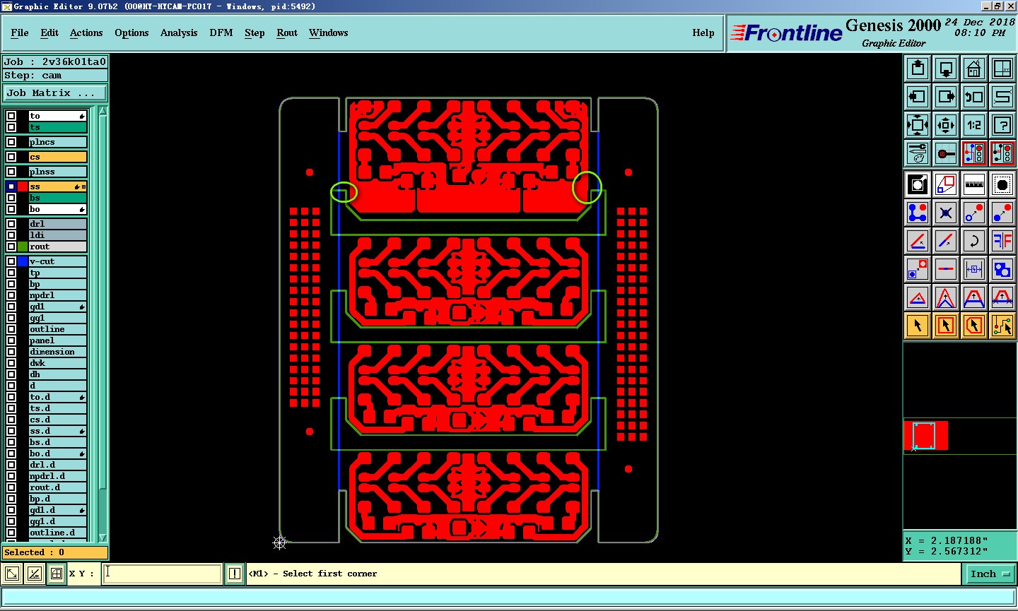The width and height of the screenshot is (1018, 611).
Task: Select the rectangle pointer select tool
Action: point(946,326)
